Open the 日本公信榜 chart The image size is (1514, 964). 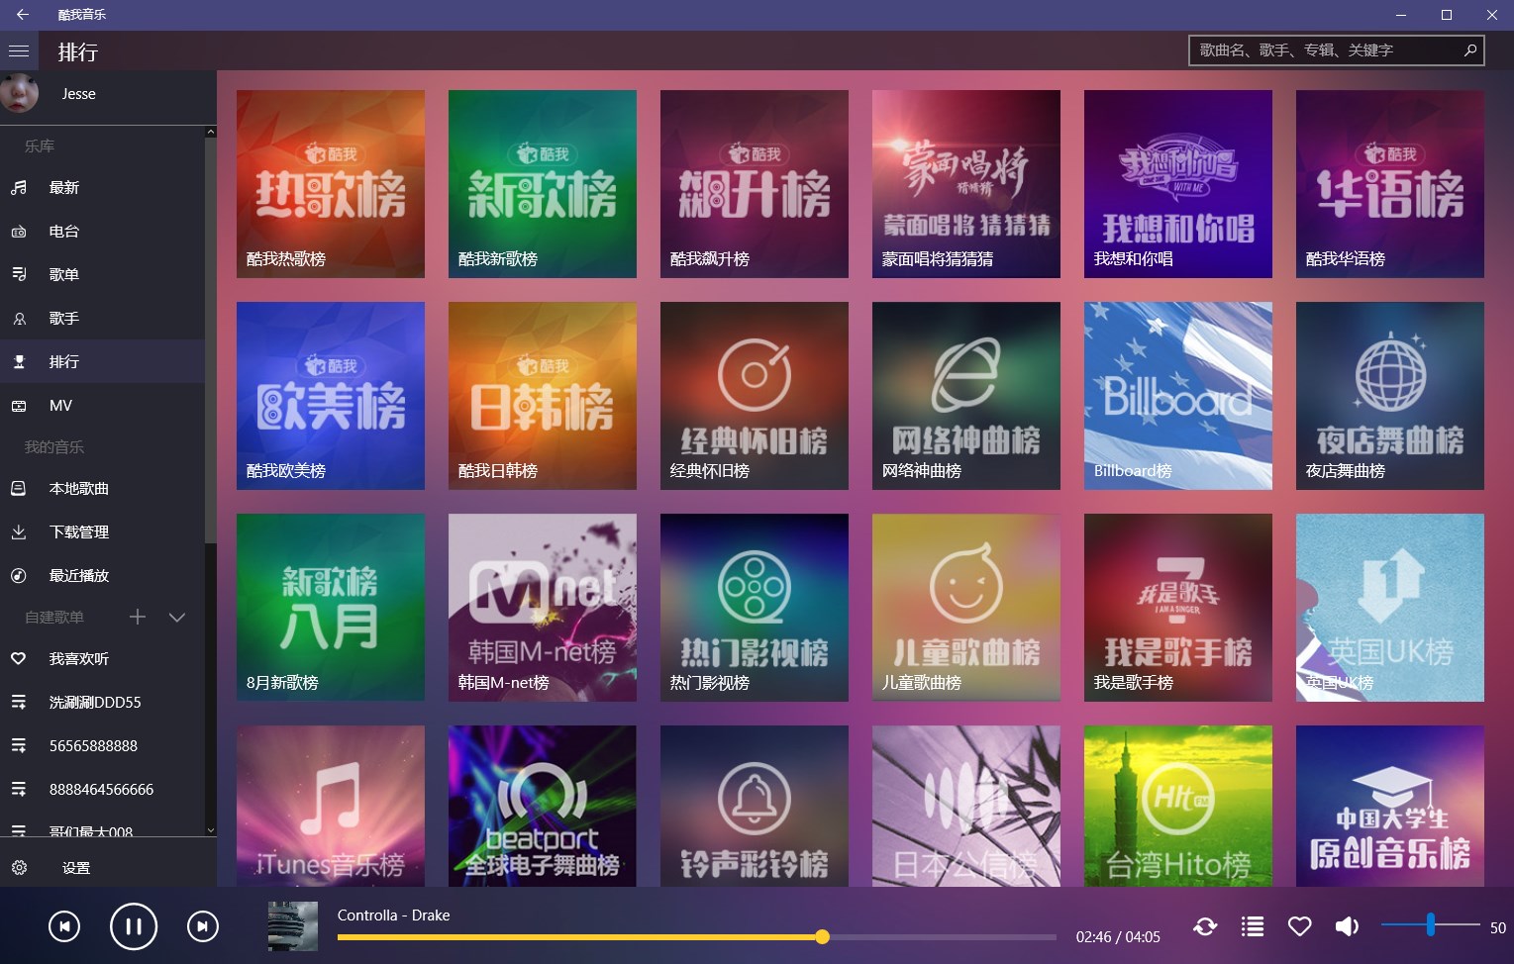(x=966, y=806)
